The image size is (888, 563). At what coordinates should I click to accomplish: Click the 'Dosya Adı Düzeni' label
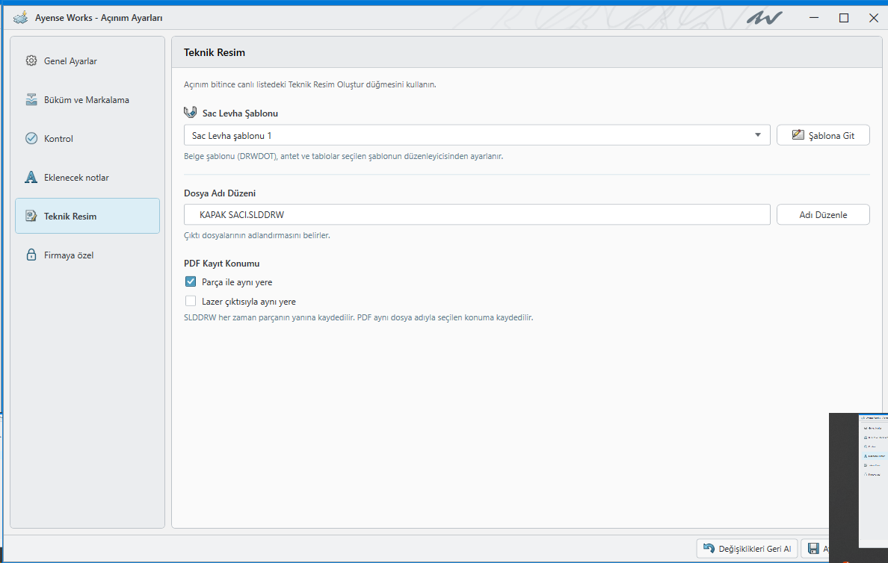click(220, 193)
